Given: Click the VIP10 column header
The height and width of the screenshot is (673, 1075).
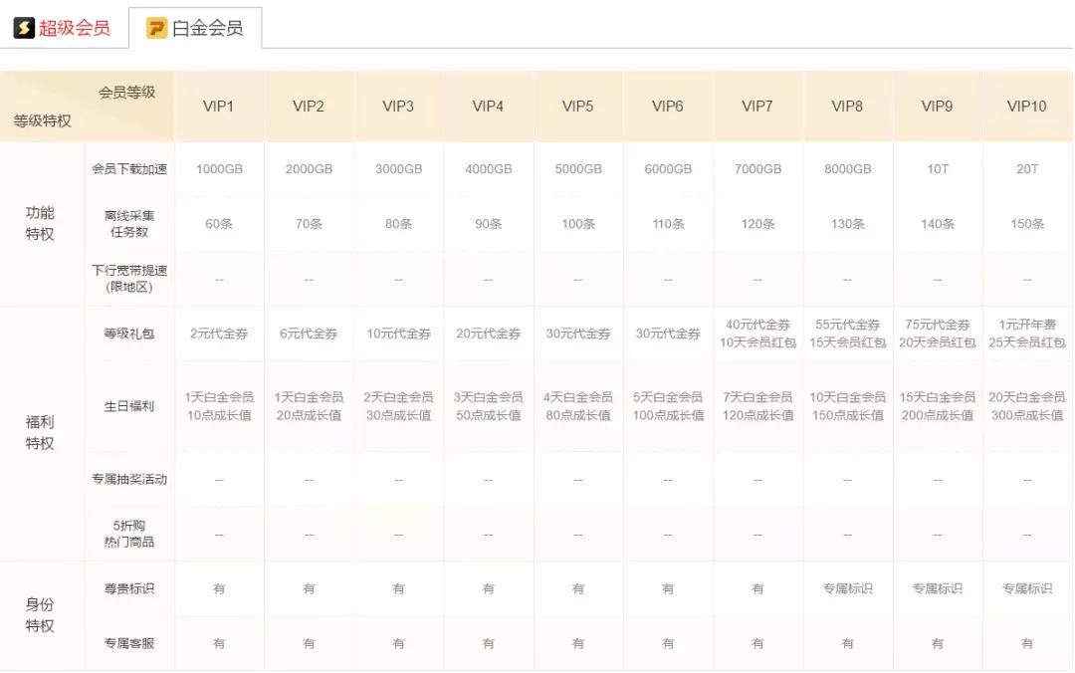Looking at the screenshot, I should (x=1027, y=104).
